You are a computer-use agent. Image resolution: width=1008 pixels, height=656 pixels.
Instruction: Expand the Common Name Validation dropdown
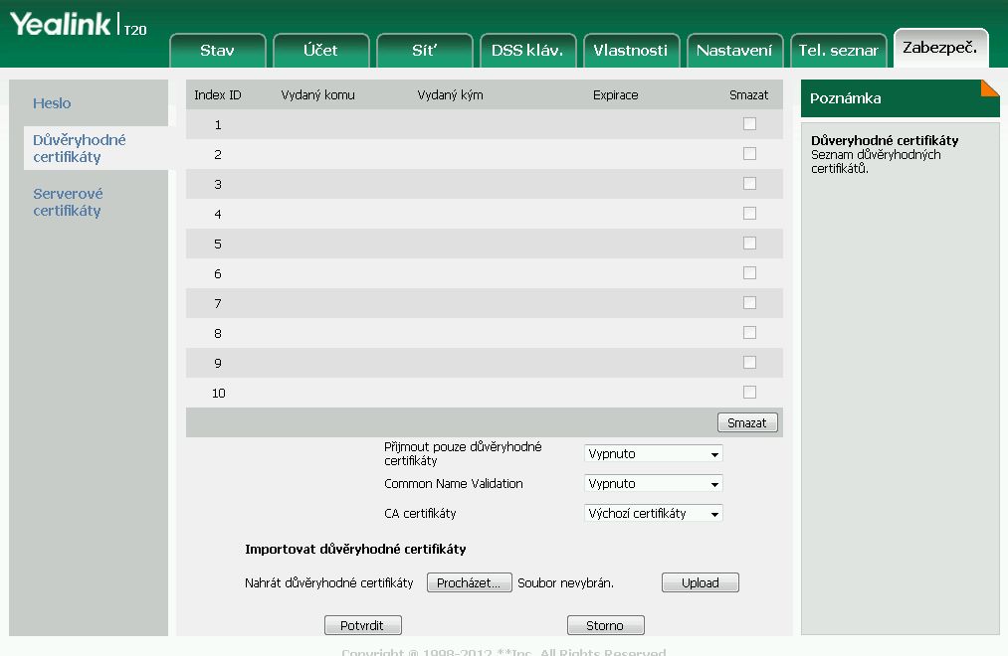(653, 484)
